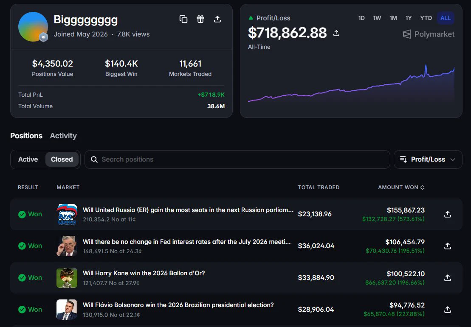Open the Flávio Bolsonaro presidential election market
Screen dimensions: 471x327
178,305
